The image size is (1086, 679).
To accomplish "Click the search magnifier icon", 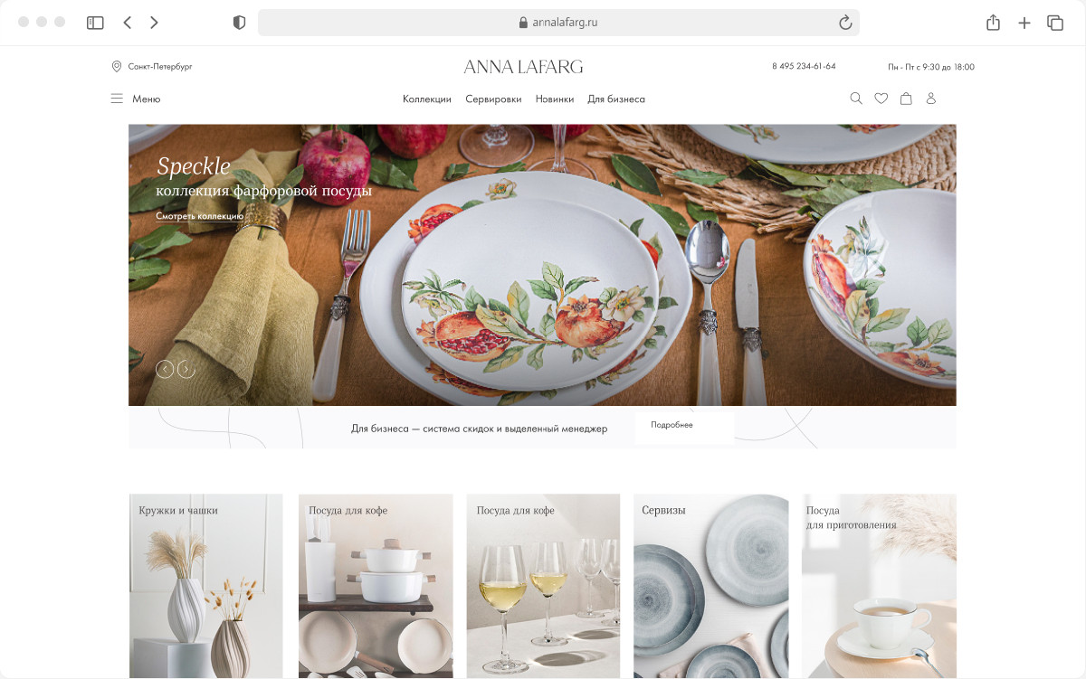I will (x=856, y=99).
